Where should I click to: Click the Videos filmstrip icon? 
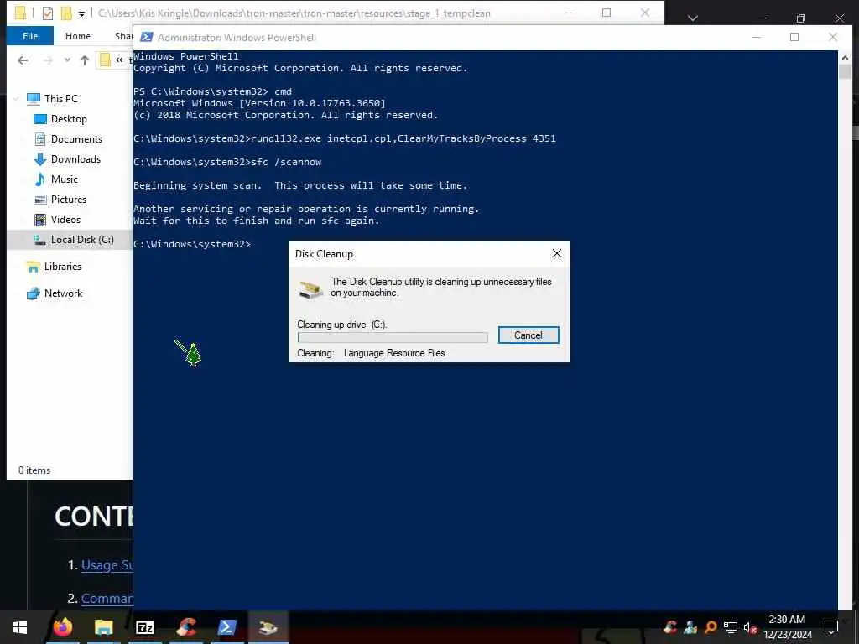coord(40,220)
